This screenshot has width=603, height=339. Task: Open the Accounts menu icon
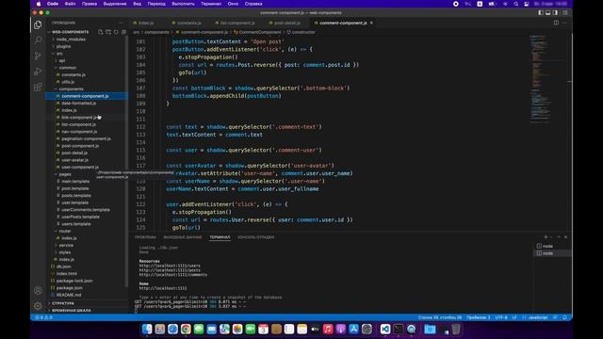[38, 291]
